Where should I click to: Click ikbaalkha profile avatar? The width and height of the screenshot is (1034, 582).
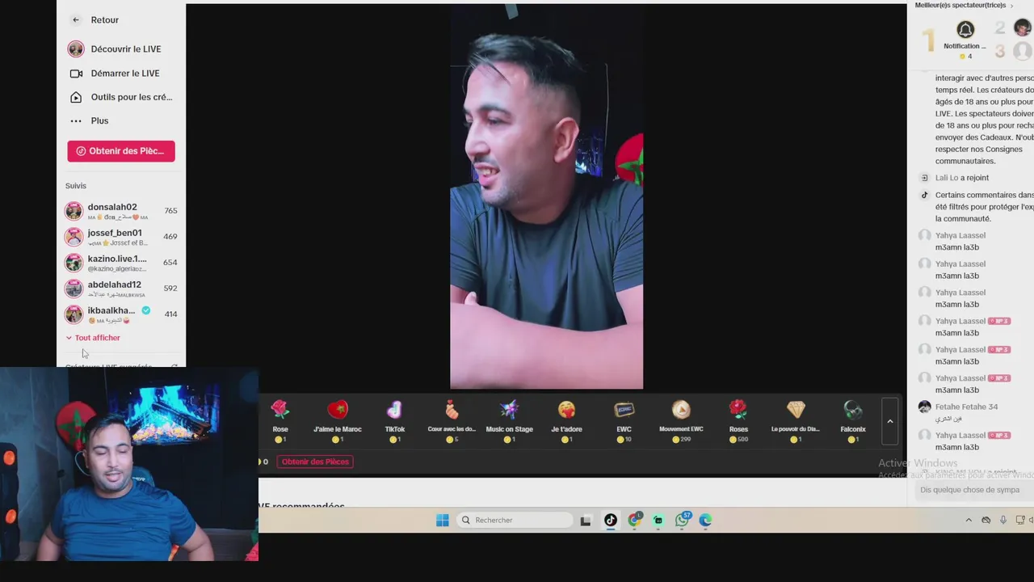[x=74, y=314]
